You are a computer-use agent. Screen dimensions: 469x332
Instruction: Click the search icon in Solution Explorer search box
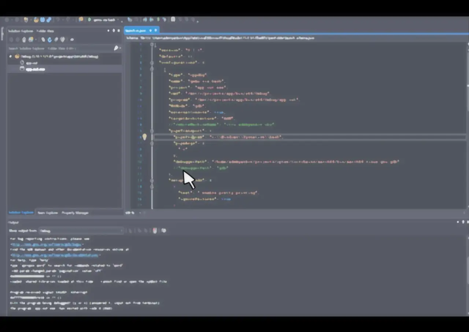[x=116, y=48]
